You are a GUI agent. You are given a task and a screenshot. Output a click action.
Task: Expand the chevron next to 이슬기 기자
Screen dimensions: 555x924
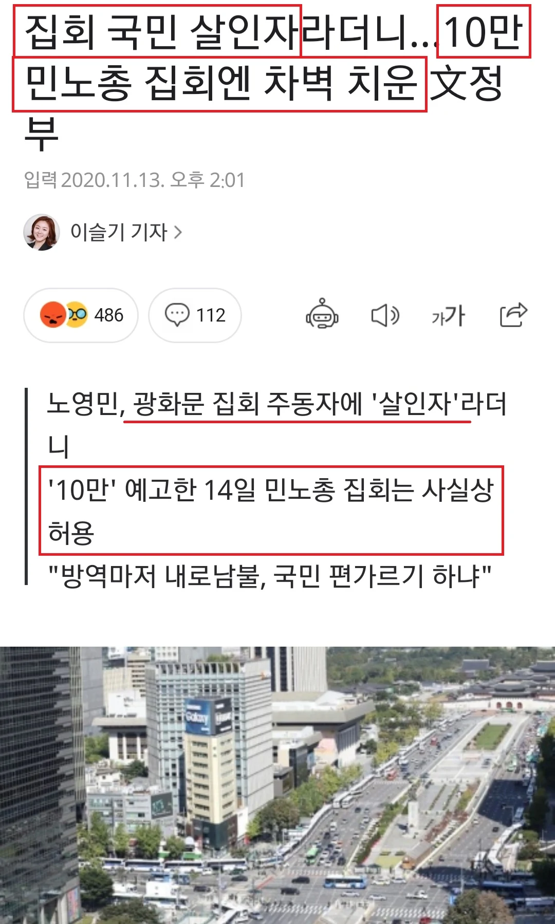click(x=178, y=232)
